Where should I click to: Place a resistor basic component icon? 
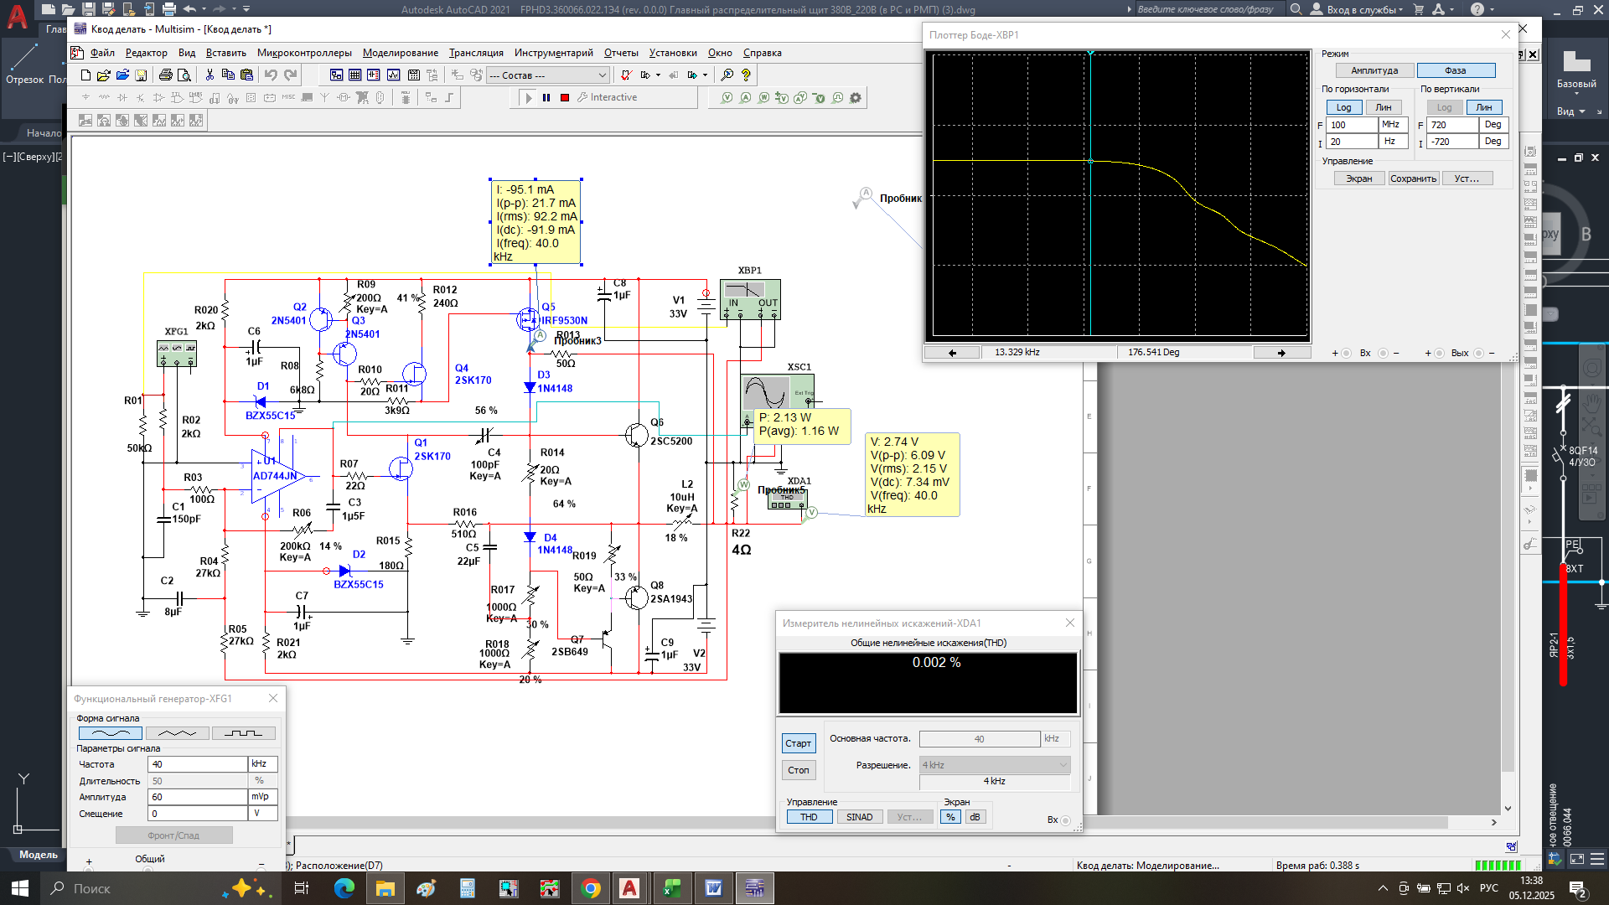(104, 98)
